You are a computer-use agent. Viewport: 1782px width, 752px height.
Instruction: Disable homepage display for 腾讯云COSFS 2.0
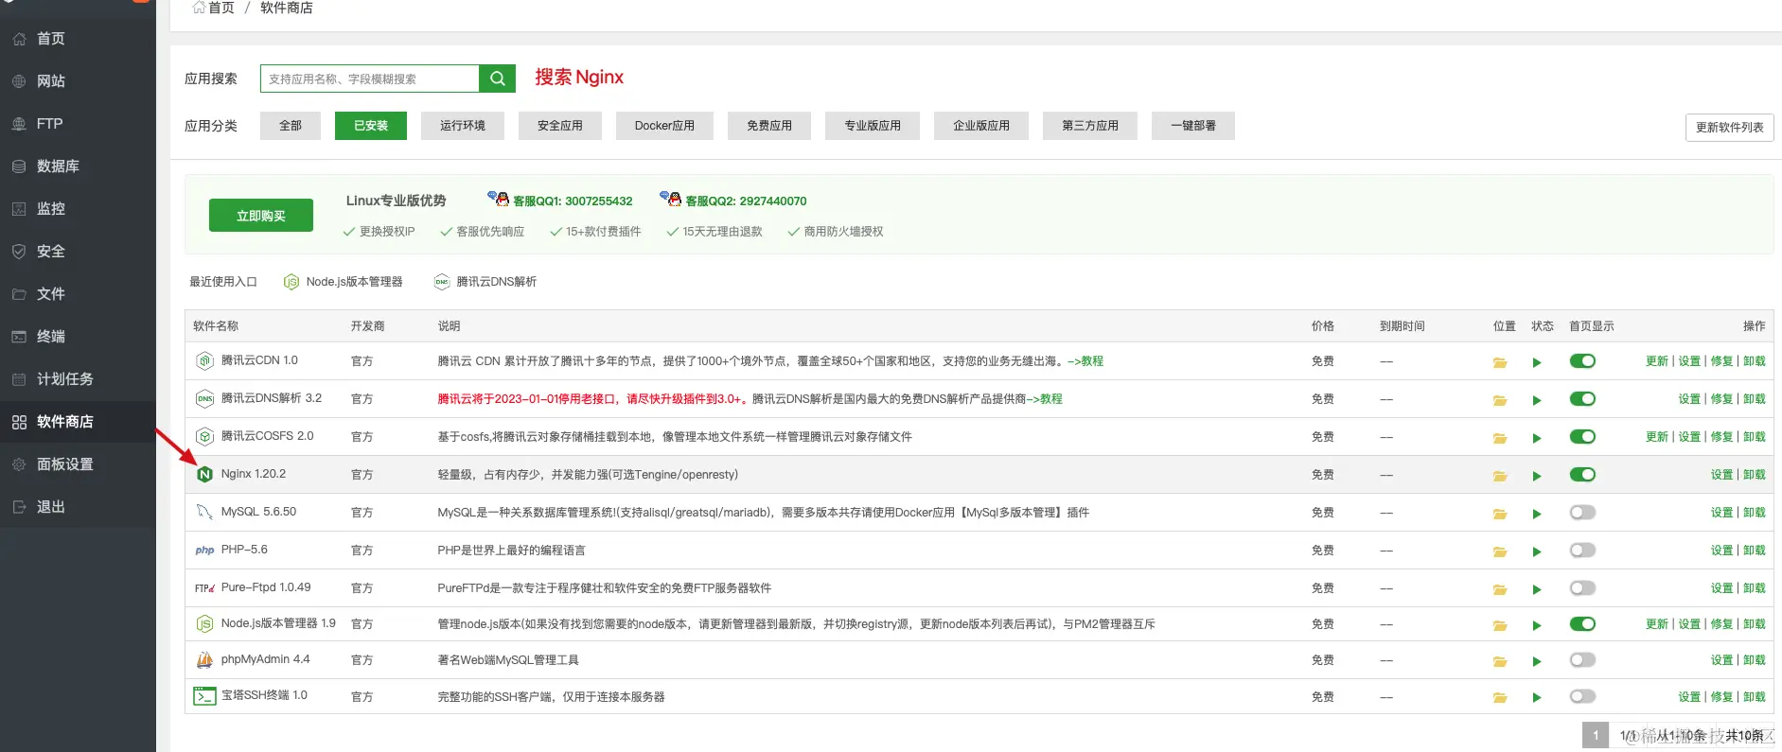point(1582,436)
